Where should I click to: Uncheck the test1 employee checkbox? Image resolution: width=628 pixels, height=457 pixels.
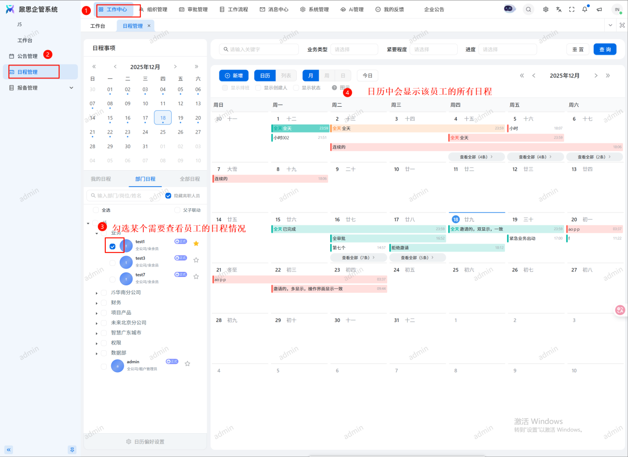pyautogui.click(x=113, y=246)
